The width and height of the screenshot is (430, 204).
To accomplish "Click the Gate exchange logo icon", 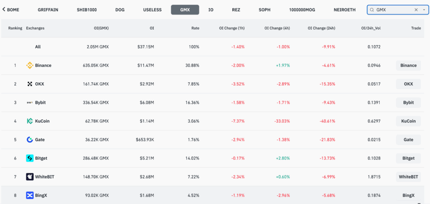I will click(30, 140).
